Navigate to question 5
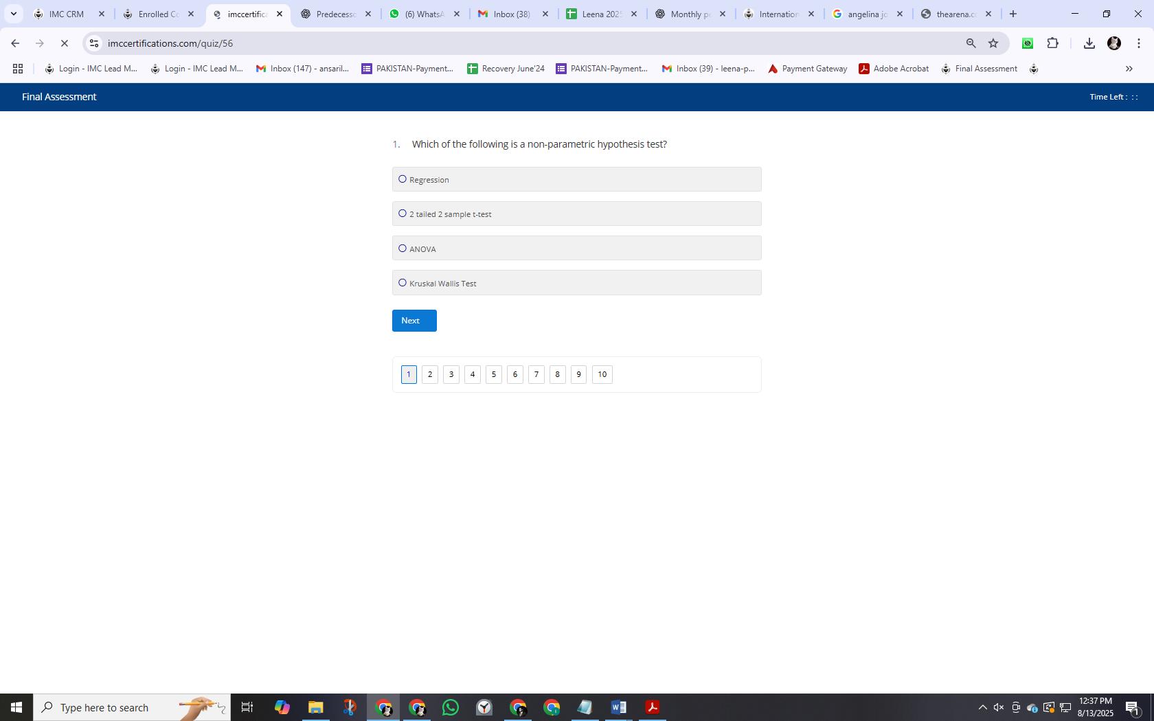The height and width of the screenshot is (721, 1154). click(494, 374)
